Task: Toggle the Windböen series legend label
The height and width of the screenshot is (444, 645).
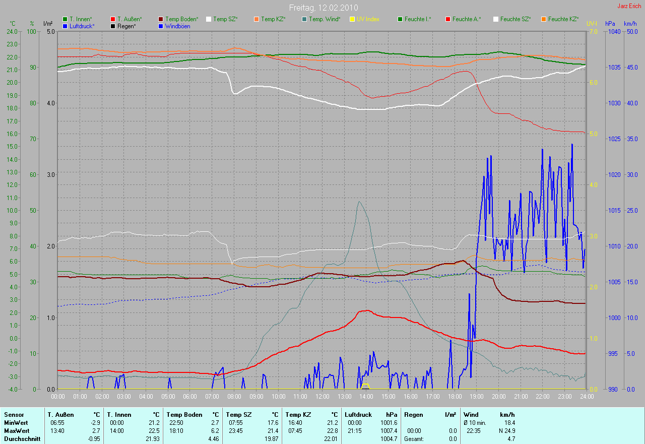Action: point(178,26)
